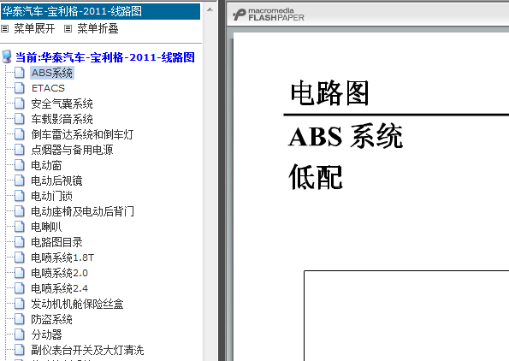Click the expand icon before 菜单展开
509x361 pixels.
point(4,29)
